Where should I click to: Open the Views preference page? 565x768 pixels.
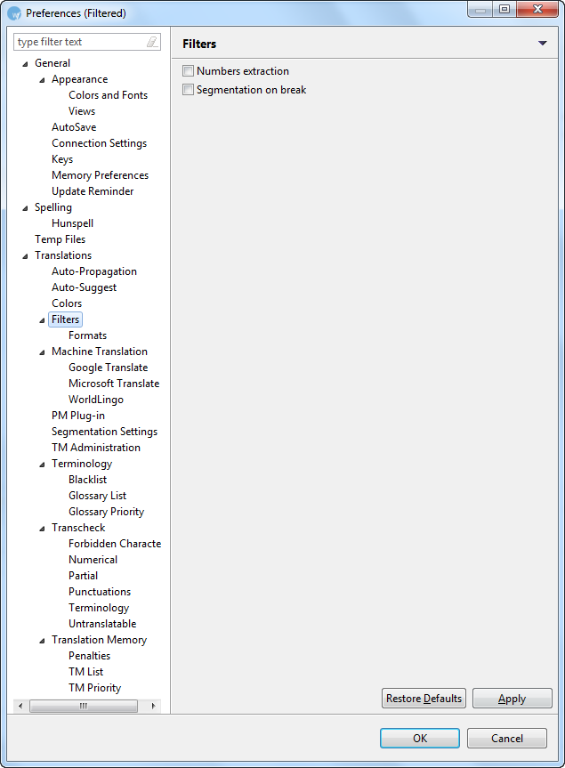(x=82, y=111)
